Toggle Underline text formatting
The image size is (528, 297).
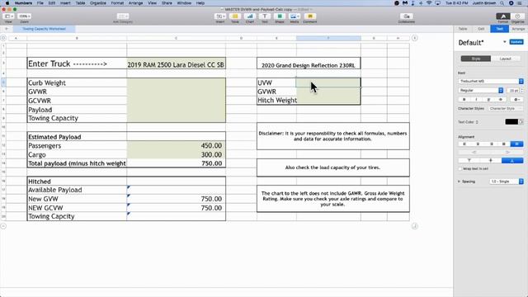click(488, 100)
